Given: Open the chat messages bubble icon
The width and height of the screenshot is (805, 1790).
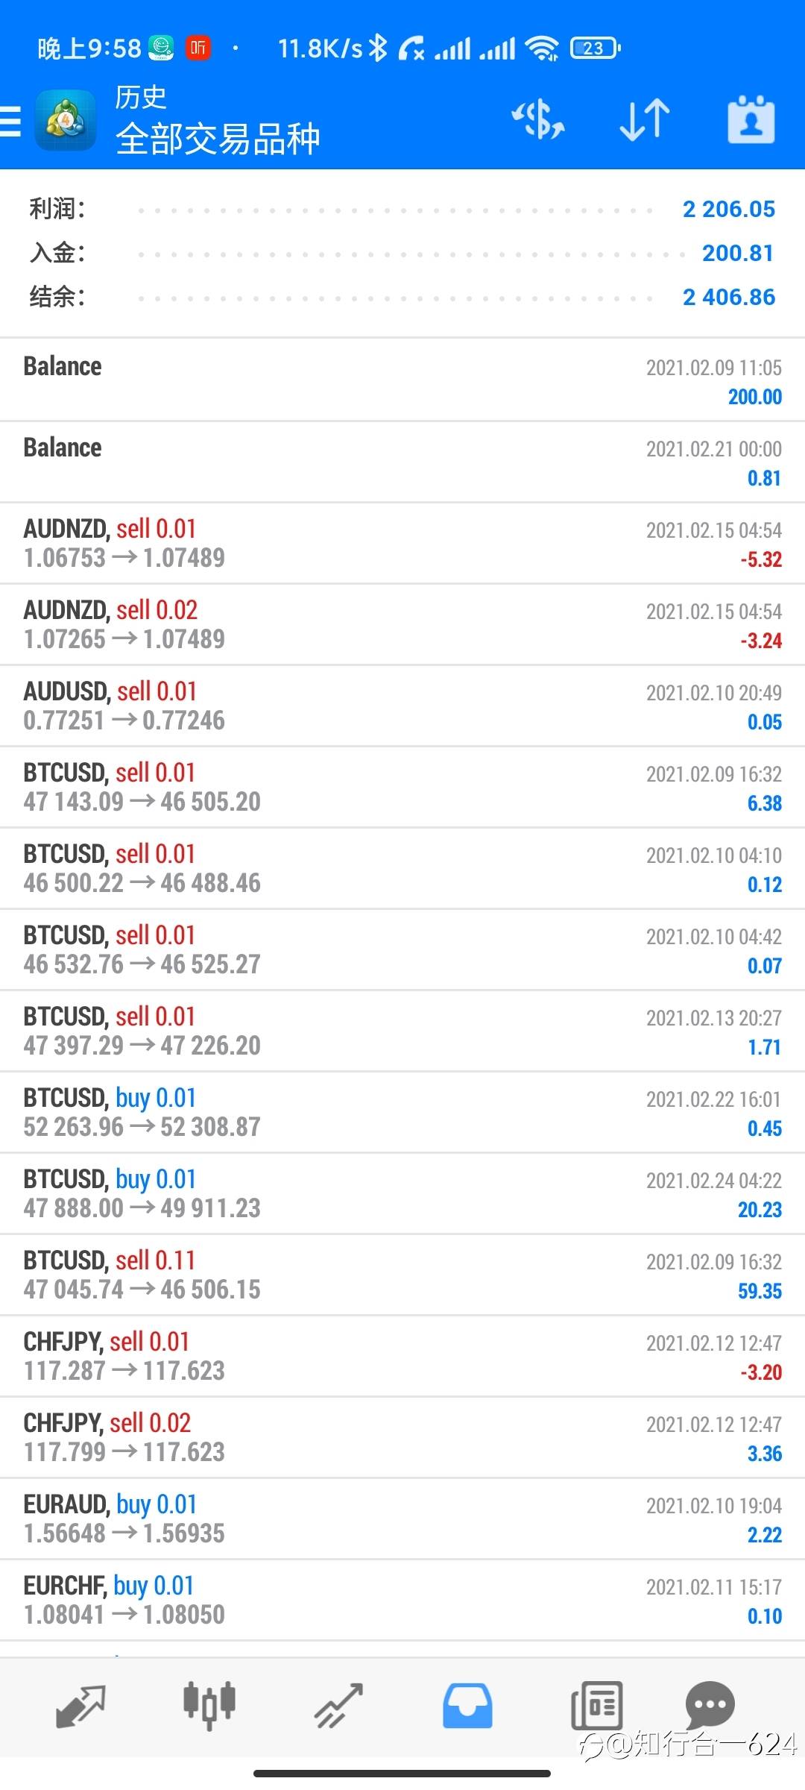Looking at the screenshot, I should pyautogui.click(x=710, y=1704).
